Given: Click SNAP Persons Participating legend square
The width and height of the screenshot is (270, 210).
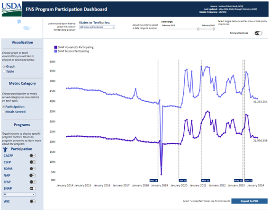Looking at the screenshot, I should click(55, 51).
